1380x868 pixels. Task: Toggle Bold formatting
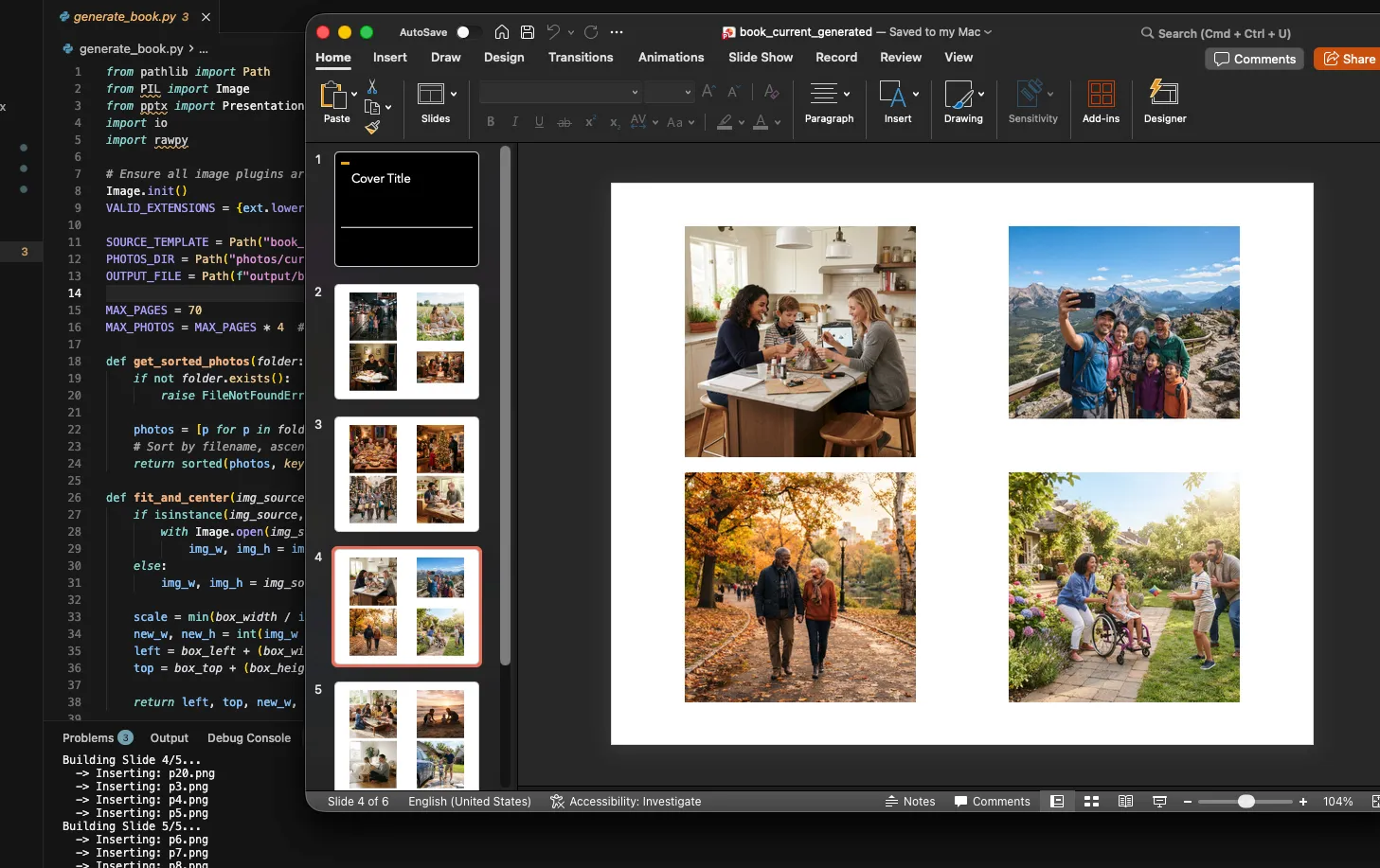pyautogui.click(x=491, y=121)
